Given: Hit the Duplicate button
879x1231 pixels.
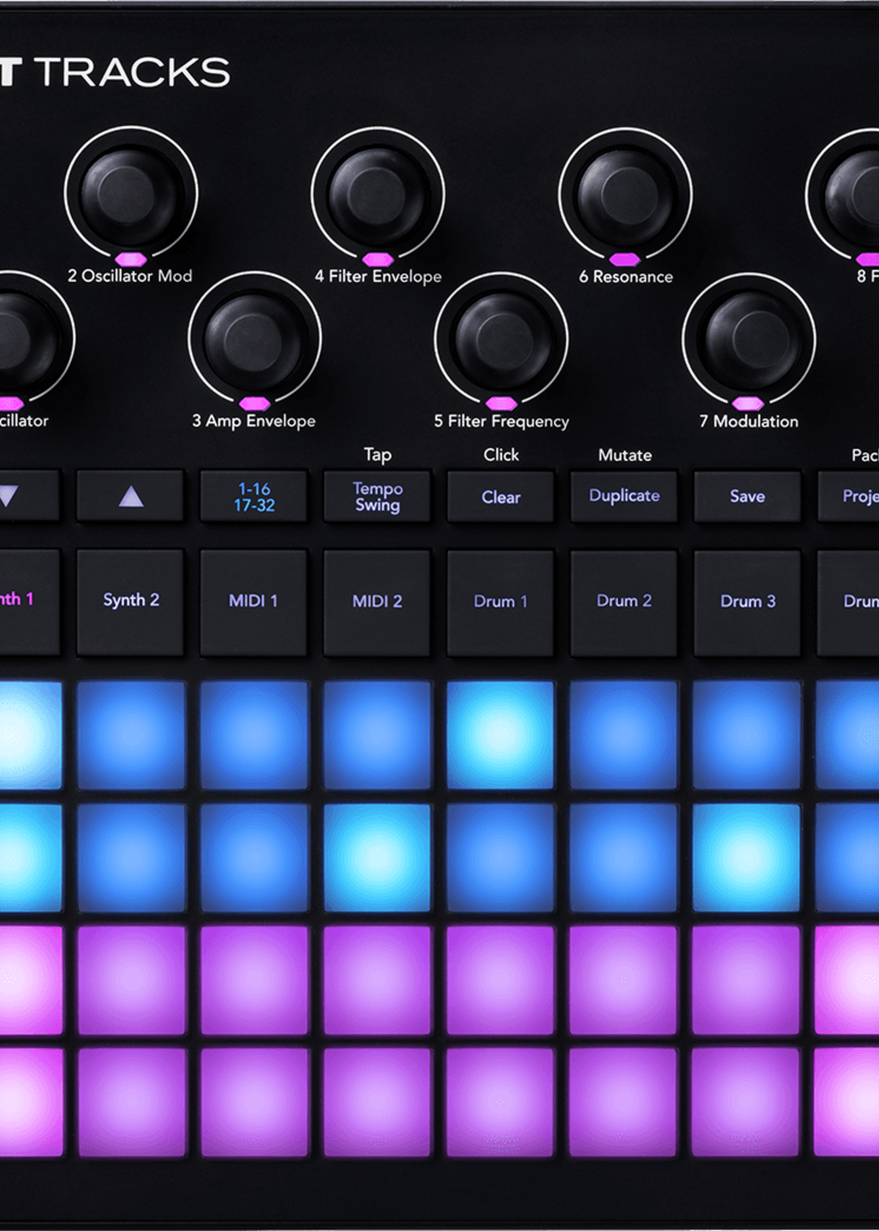Looking at the screenshot, I should pyautogui.click(x=624, y=497).
